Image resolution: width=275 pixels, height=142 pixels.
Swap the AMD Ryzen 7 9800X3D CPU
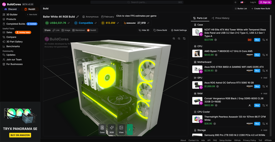(264, 55)
